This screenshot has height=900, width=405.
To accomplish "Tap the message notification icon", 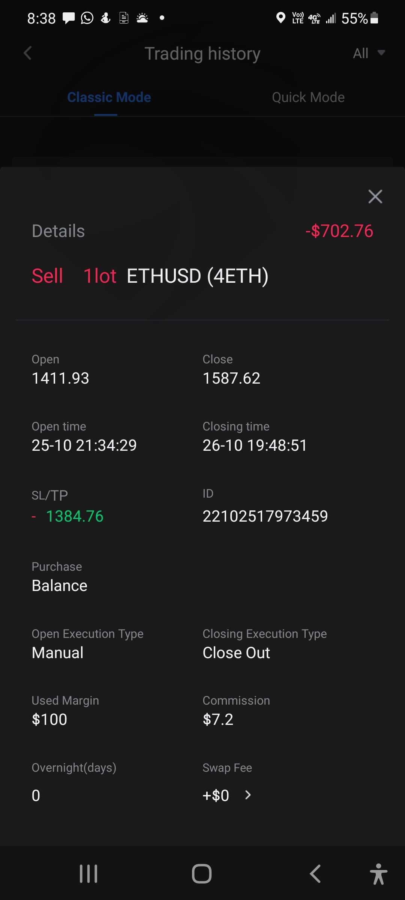I will pyautogui.click(x=68, y=18).
